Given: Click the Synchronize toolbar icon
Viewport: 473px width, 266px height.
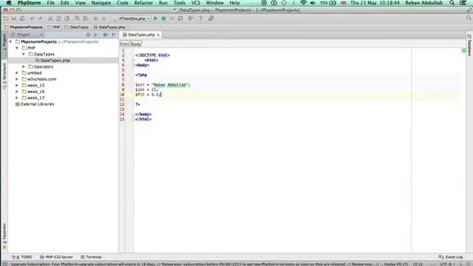Looking at the screenshot, I should pyautogui.click(x=22, y=18).
